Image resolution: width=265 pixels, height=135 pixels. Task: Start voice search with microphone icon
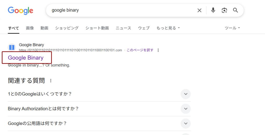coord(213,10)
